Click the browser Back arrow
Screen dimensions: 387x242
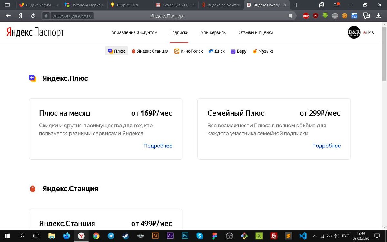tap(8, 16)
